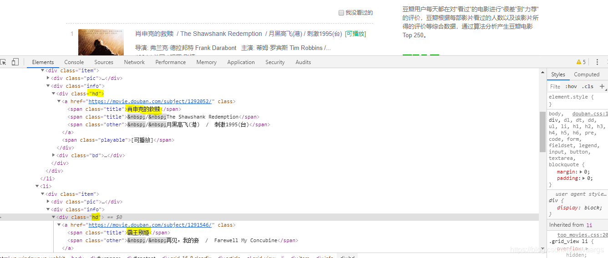
Task: Open the Memory tab
Action: click(207, 62)
